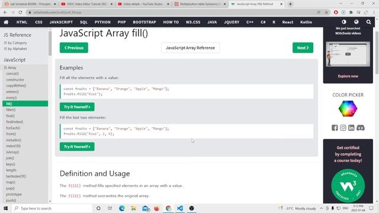Open the Opera red extension icon
The width and height of the screenshot is (379, 213).
click(336, 12)
